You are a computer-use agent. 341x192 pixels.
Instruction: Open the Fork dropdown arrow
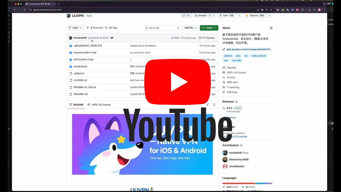pos(239,15)
